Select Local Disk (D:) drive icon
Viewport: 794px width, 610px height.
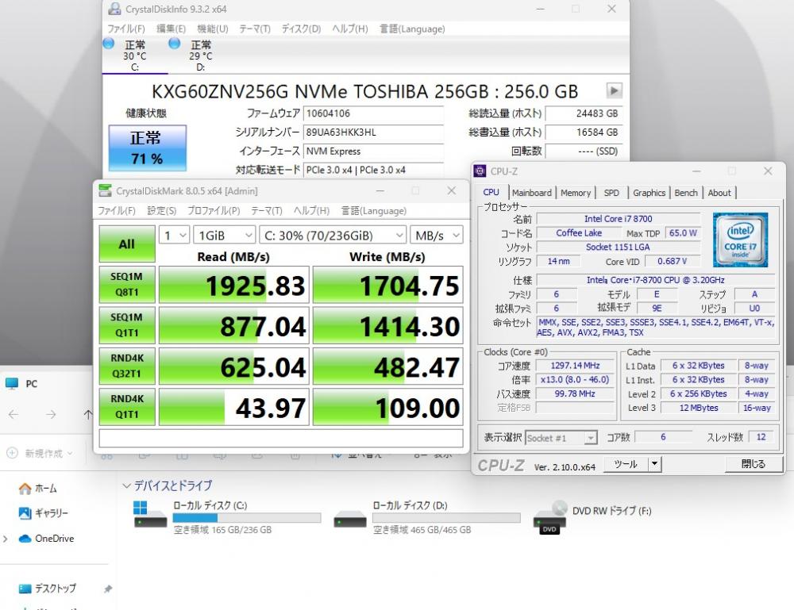click(350, 519)
